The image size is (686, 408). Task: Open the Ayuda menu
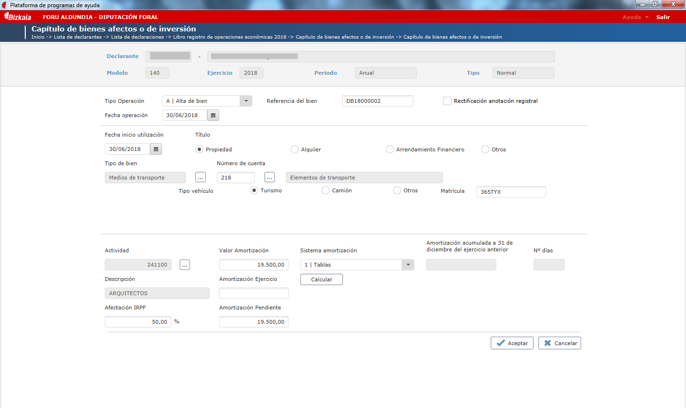click(x=636, y=17)
